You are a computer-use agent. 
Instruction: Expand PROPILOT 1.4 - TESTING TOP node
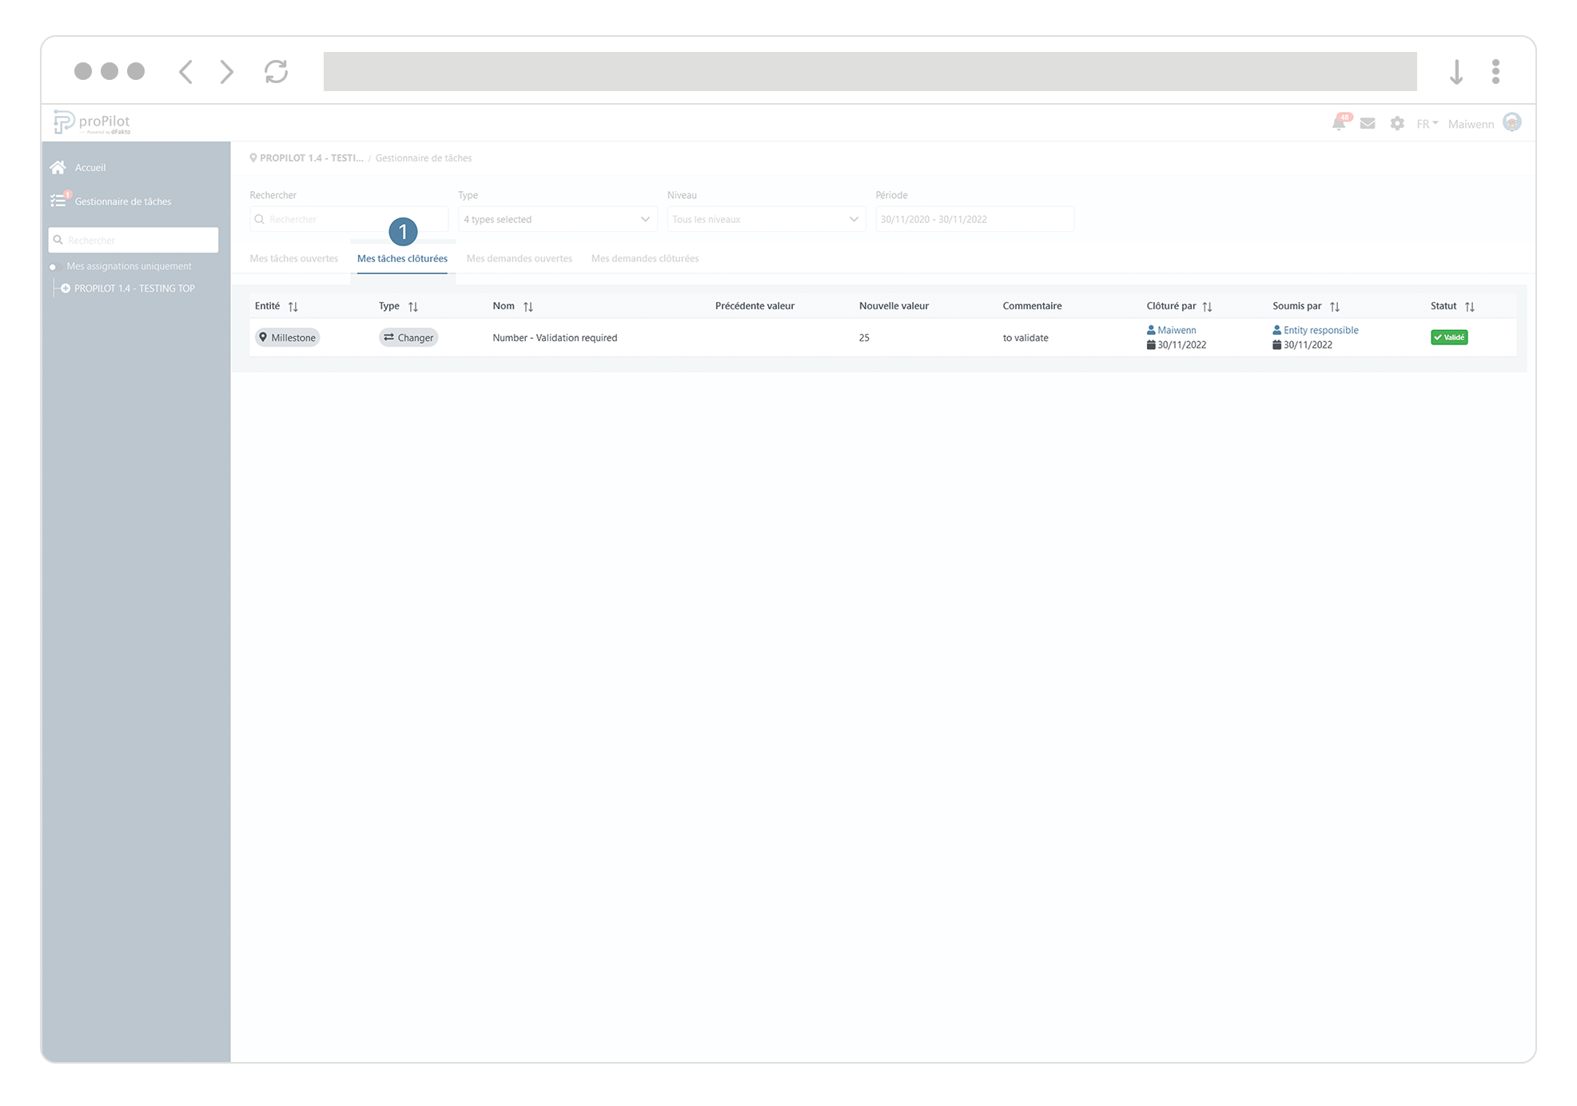66,288
